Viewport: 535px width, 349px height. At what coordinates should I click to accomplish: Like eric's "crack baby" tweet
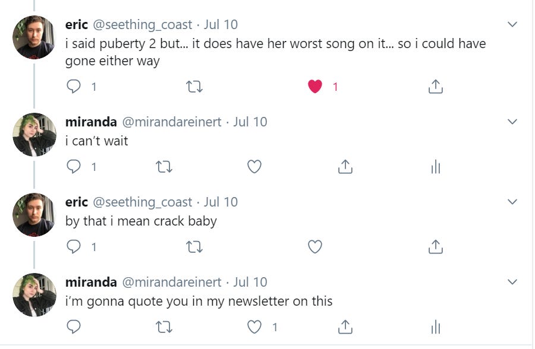(315, 246)
